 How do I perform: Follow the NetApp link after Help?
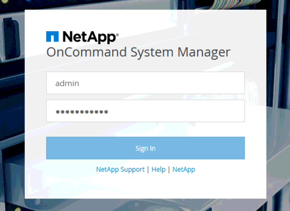tap(184, 169)
